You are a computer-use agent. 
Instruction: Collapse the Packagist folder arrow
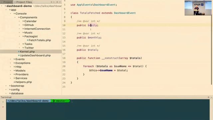19,36
